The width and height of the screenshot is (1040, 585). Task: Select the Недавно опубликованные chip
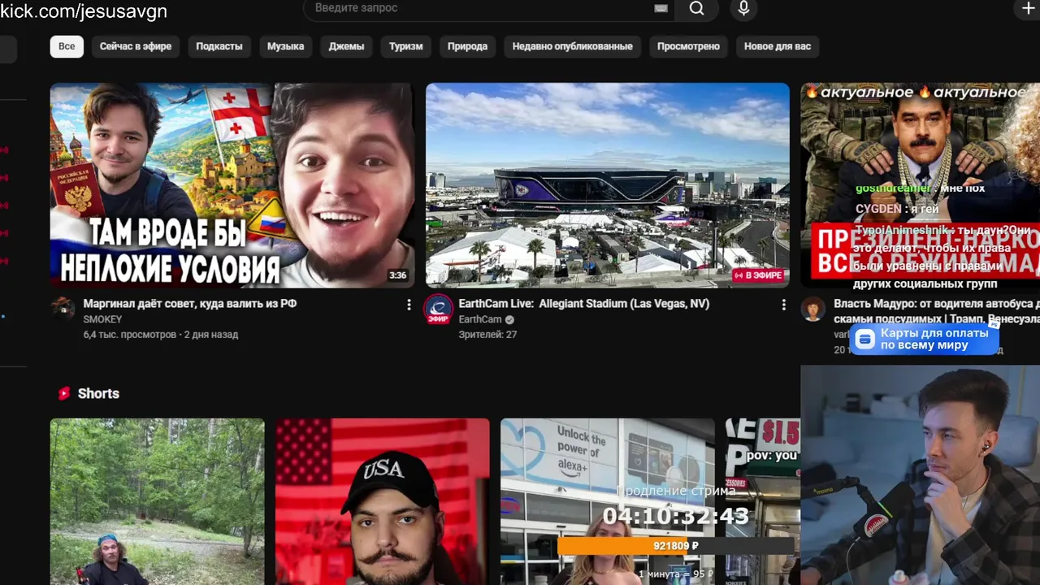[573, 46]
